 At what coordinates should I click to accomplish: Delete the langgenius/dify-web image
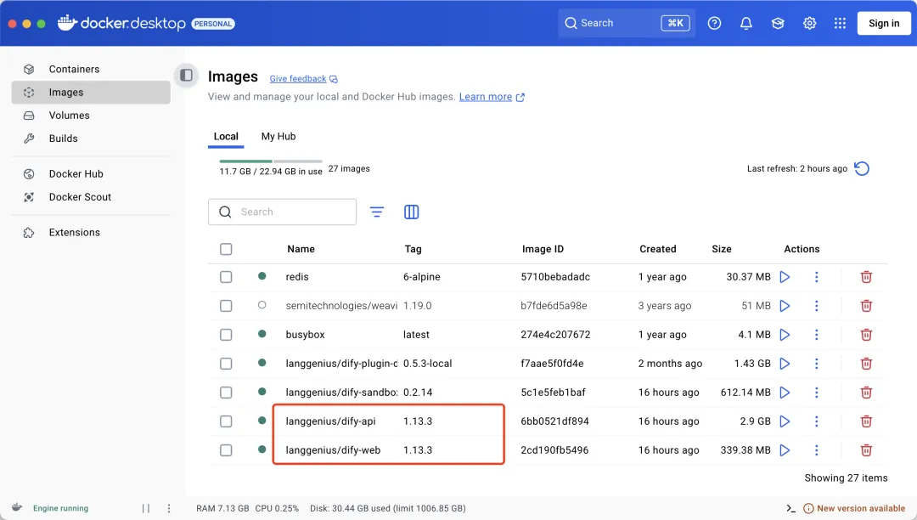pyautogui.click(x=866, y=450)
